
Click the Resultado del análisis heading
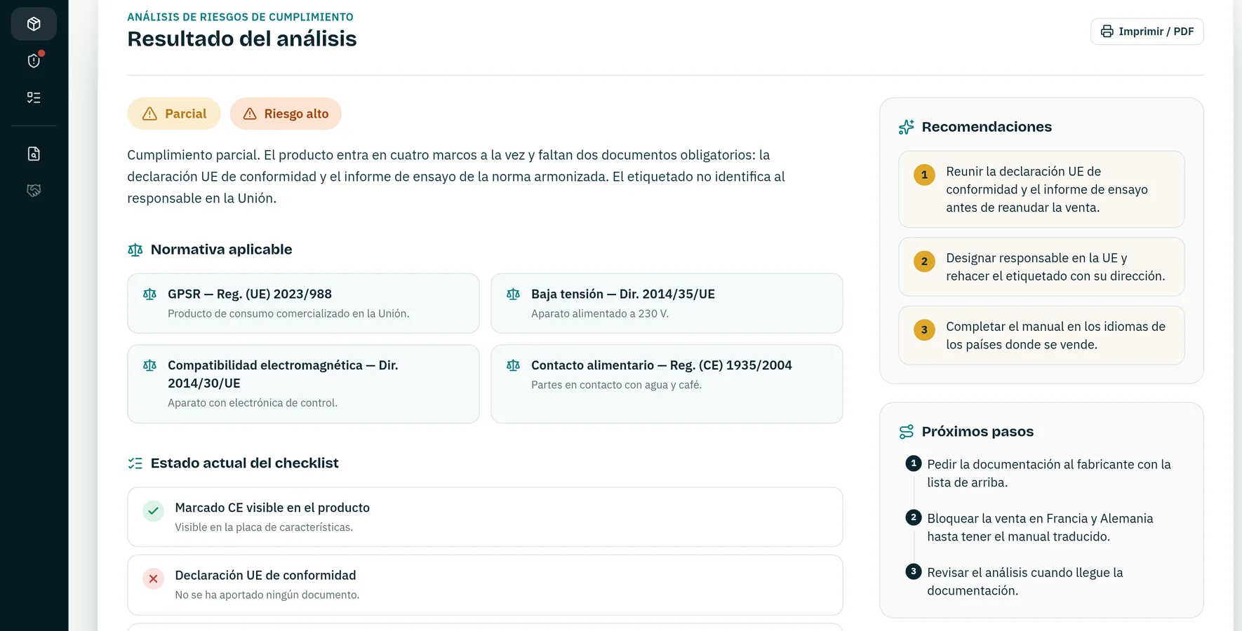point(242,39)
